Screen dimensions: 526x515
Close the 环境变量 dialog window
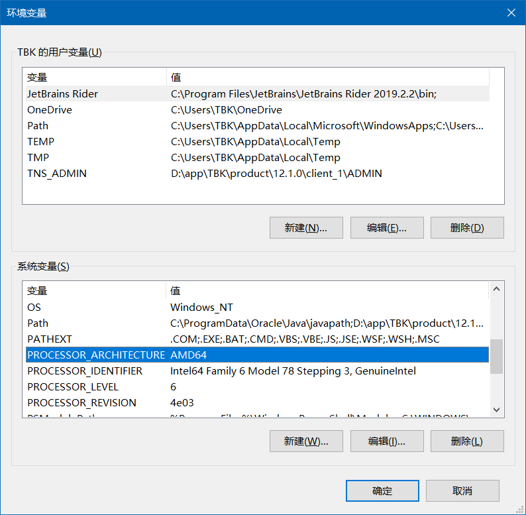[510, 13]
